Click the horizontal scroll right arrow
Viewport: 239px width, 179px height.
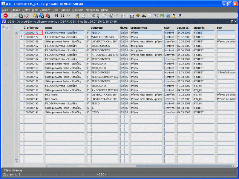coord(233,166)
